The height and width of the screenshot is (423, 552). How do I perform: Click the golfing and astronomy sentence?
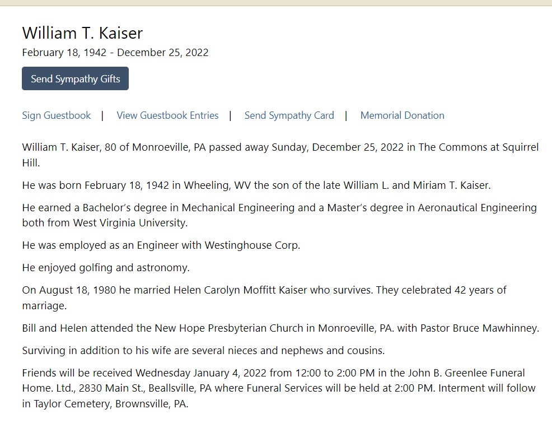pyautogui.click(x=106, y=268)
